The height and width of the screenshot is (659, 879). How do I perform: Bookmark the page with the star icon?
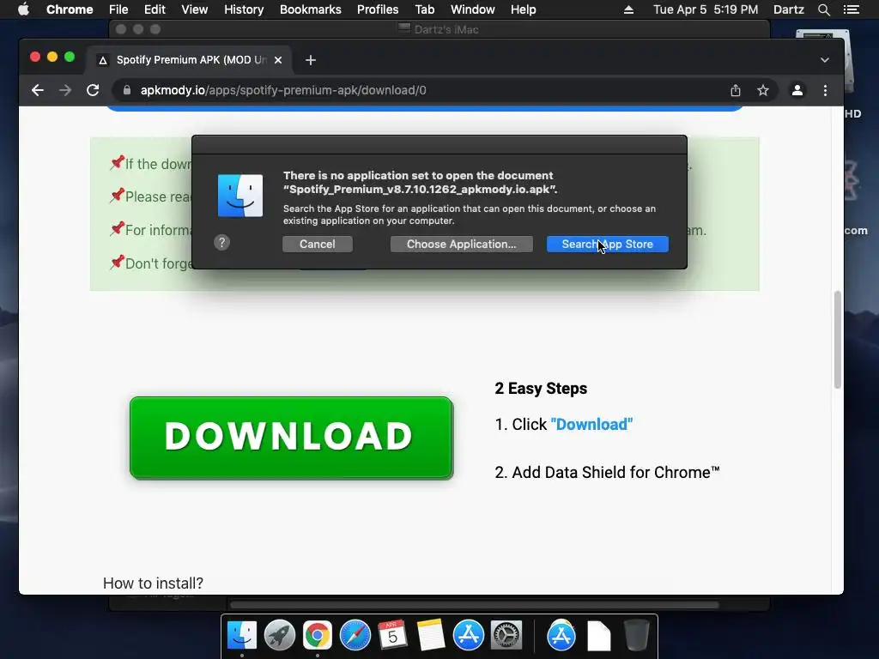[x=763, y=90]
